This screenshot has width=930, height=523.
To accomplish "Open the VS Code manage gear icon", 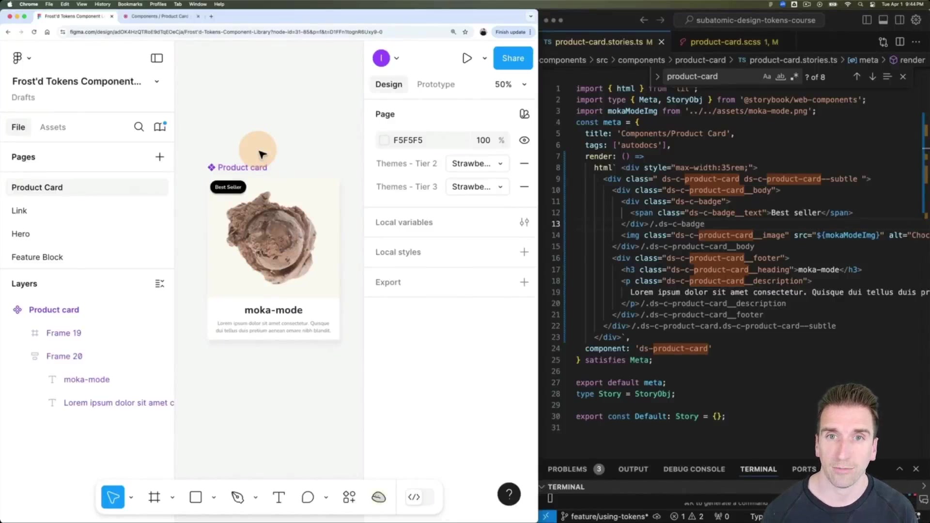I will pyautogui.click(x=916, y=20).
